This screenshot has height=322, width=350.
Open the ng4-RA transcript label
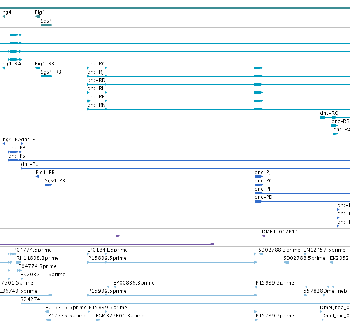(12, 64)
